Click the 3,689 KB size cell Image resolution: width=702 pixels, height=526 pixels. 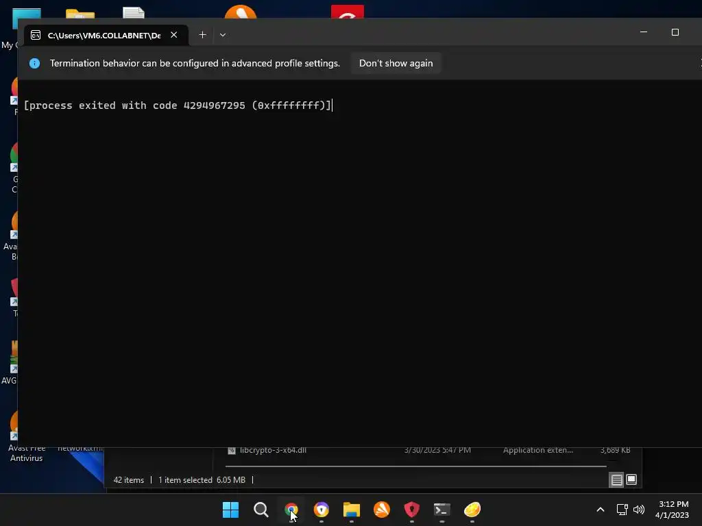tap(615, 451)
